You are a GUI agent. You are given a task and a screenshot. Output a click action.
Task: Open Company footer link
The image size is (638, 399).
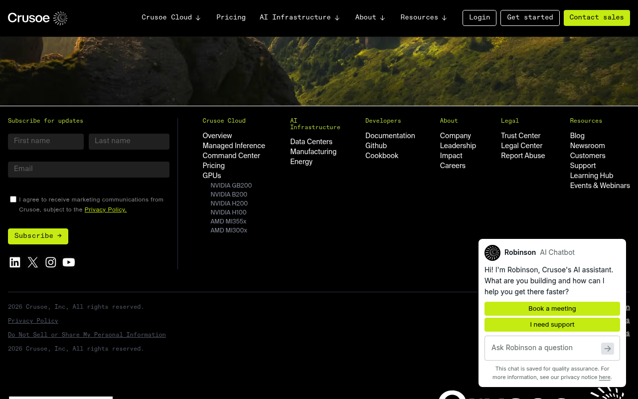point(456,136)
